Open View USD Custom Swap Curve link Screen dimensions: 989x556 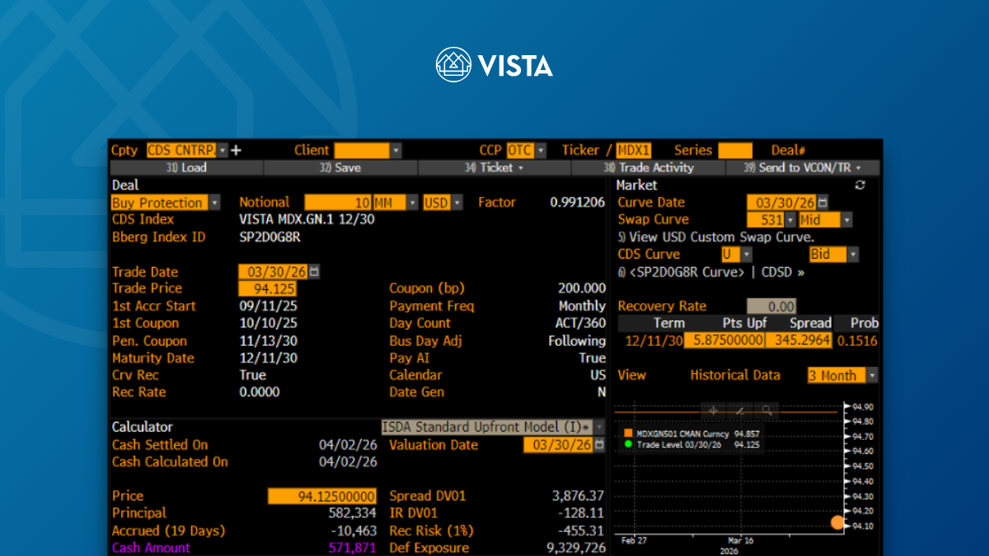pos(715,237)
